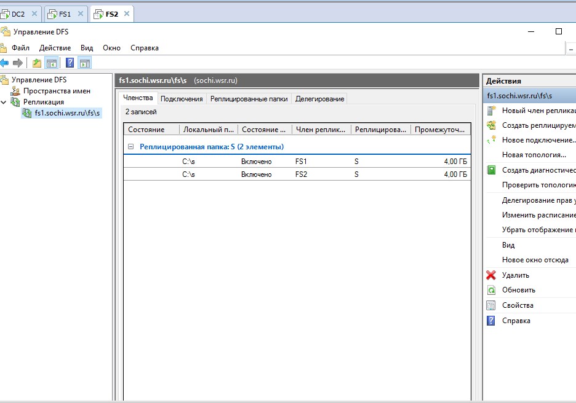576x403 pixels.
Task: Click the Реплицированная папка: S group header
Action: [x=212, y=147]
